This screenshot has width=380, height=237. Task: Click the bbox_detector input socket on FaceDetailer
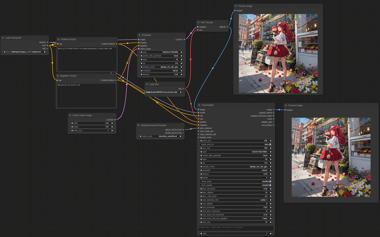coord(199,128)
